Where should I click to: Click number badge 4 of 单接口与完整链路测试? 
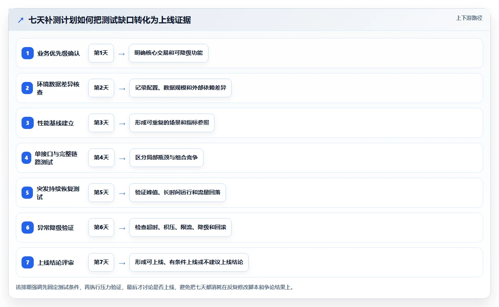(26, 158)
